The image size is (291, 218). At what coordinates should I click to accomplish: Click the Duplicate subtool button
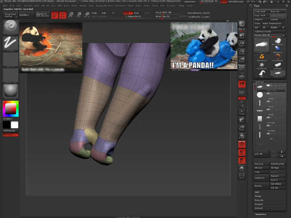(260, 179)
